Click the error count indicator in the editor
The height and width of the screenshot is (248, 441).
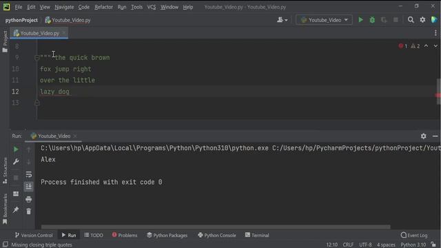402,46
